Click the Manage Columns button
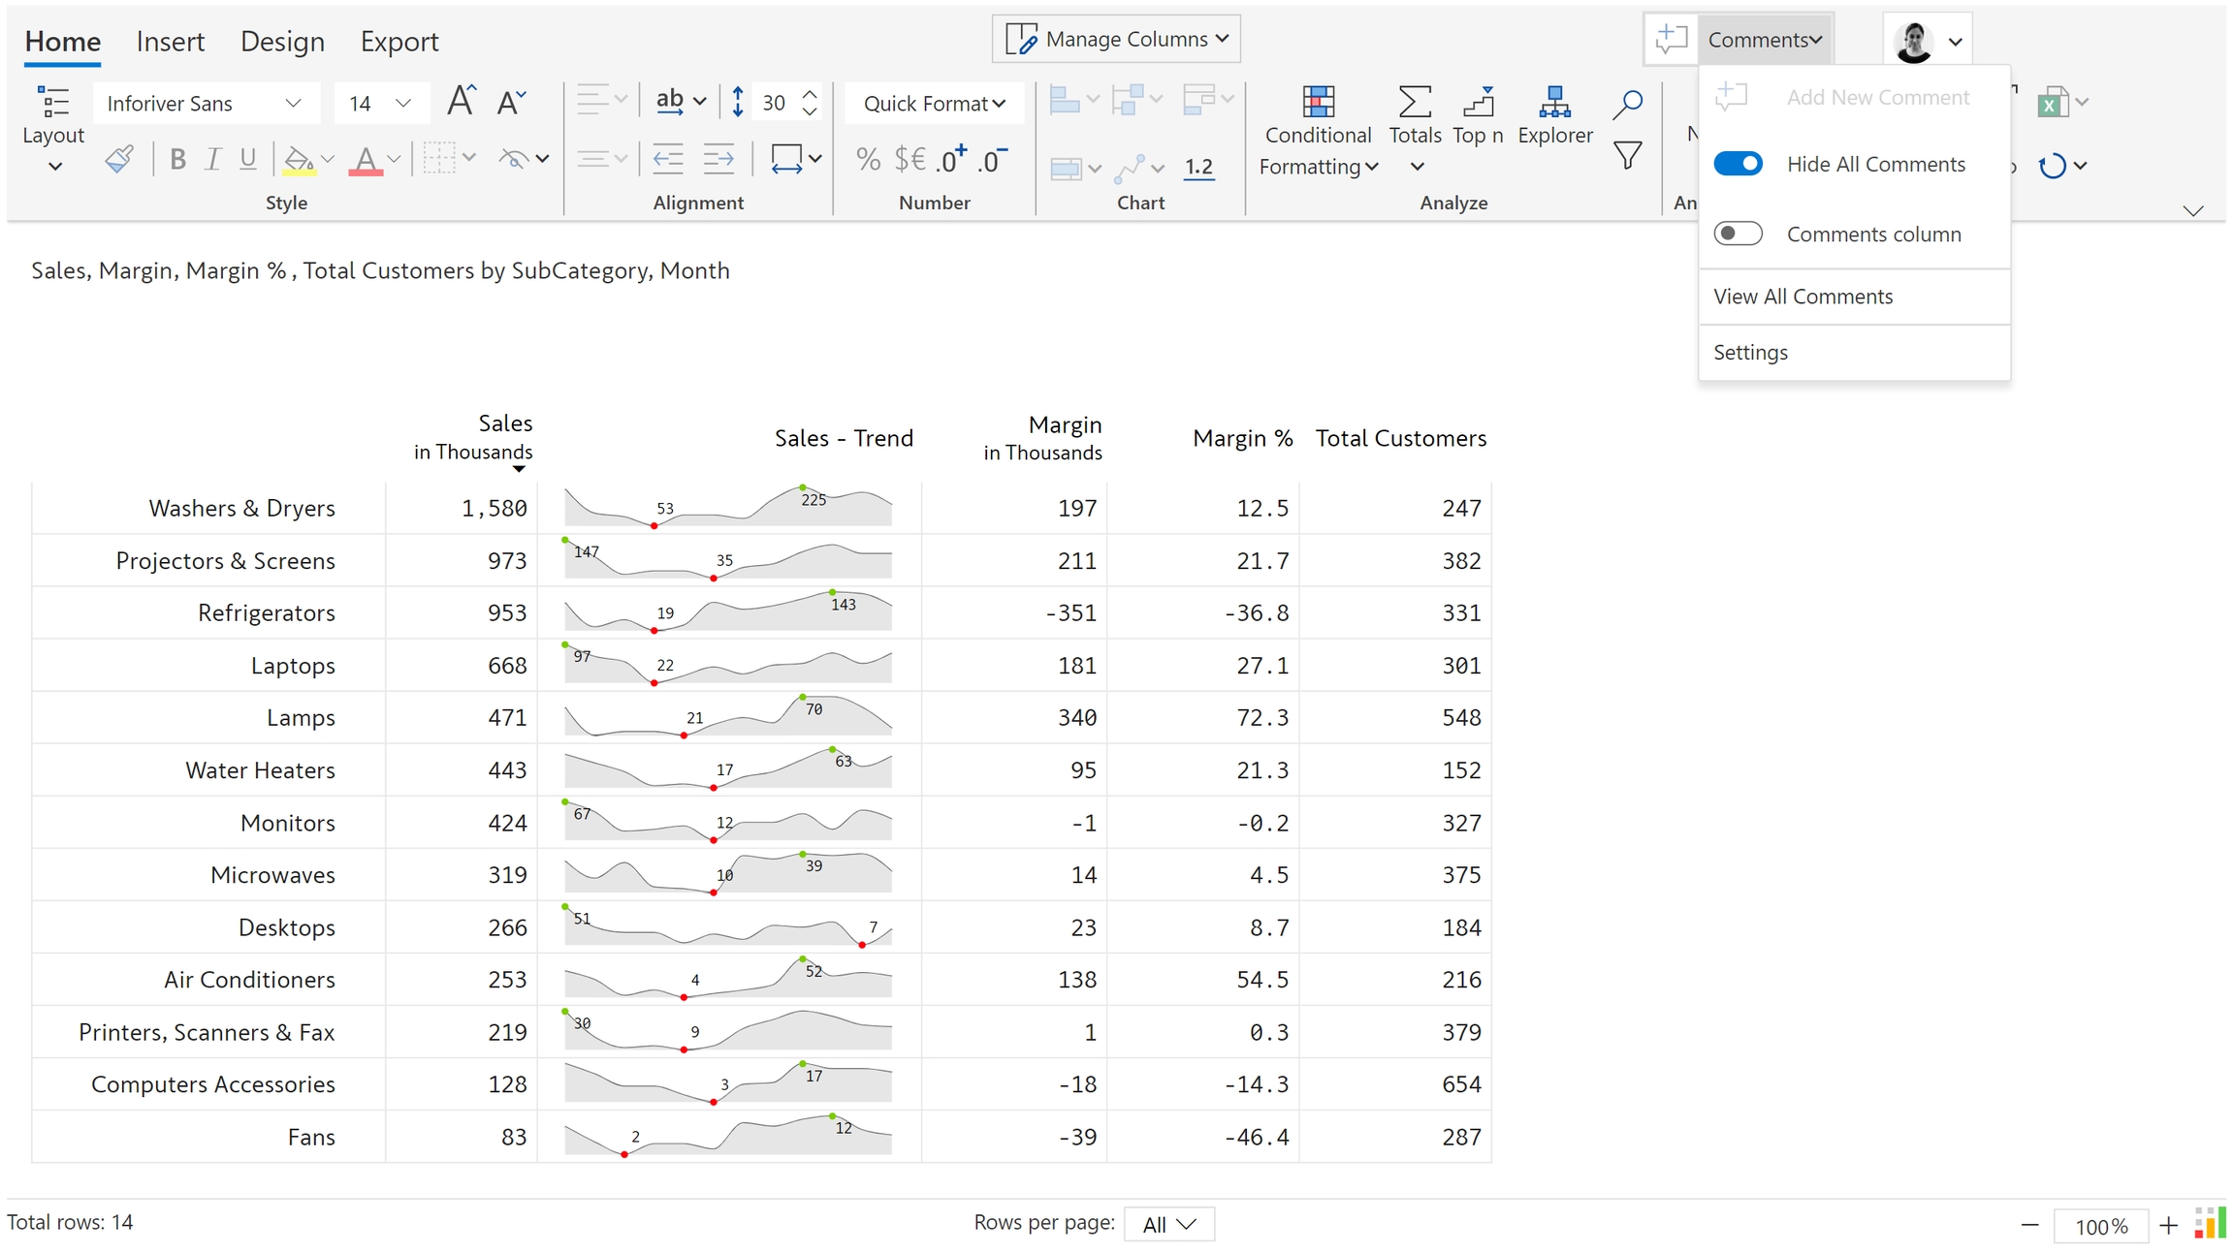 pos(1116,39)
